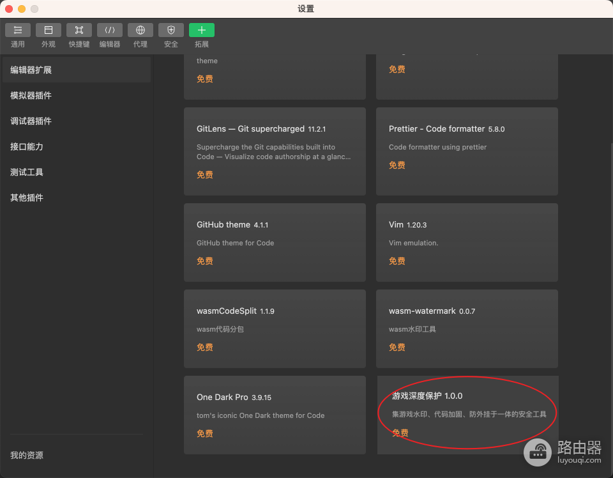Open the 快捷键 shortcuts settings icon

[79, 30]
